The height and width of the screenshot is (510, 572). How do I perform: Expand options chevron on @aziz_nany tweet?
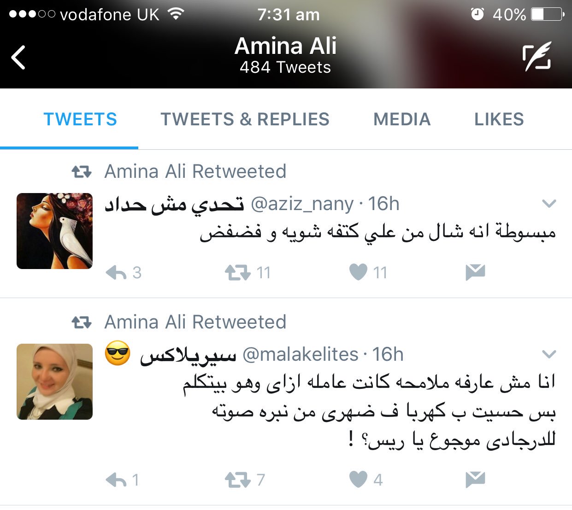click(x=549, y=204)
